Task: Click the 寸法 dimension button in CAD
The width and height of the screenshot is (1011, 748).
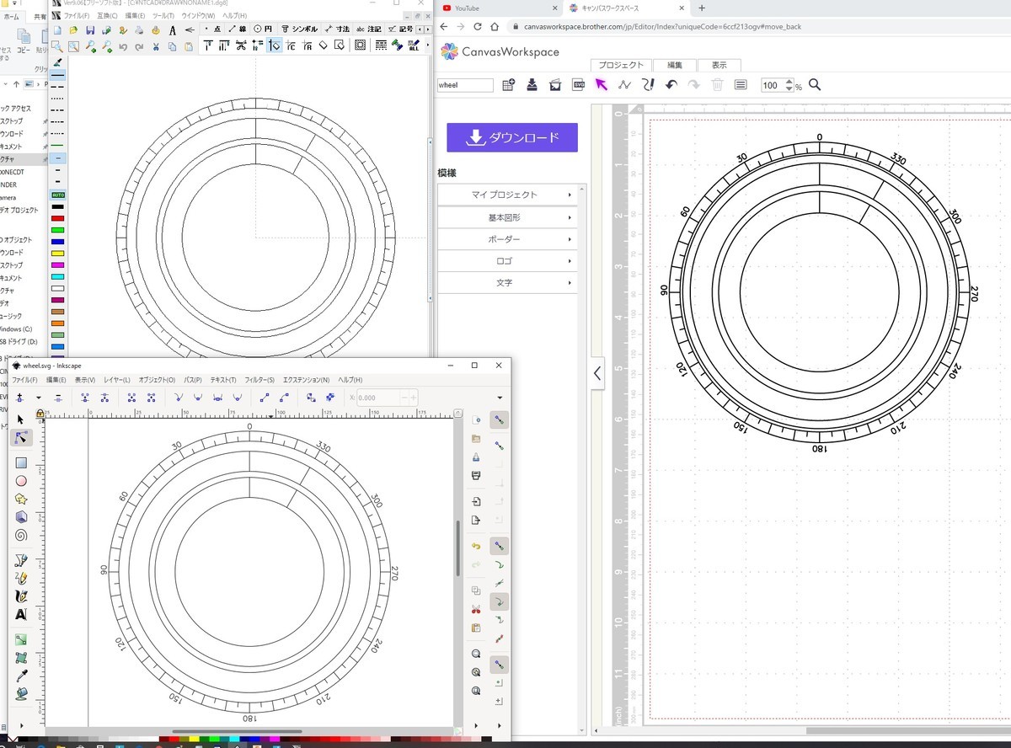Action: click(x=338, y=29)
